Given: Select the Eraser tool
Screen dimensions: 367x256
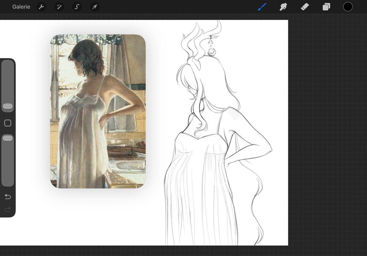Looking at the screenshot, I should [x=305, y=7].
